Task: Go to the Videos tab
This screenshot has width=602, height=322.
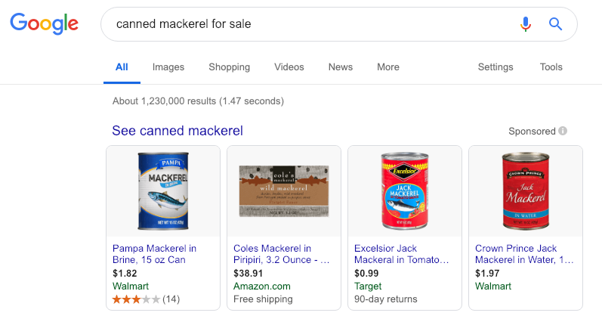Action: pyautogui.click(x=289, y=67)
